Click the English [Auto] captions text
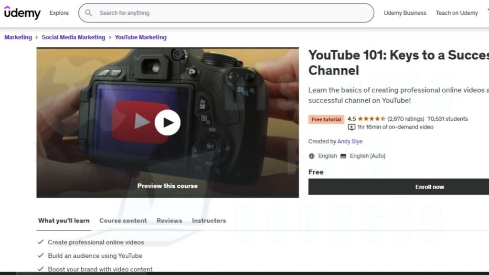The width and height of the screenshot is (489, 275). (367, 156)
